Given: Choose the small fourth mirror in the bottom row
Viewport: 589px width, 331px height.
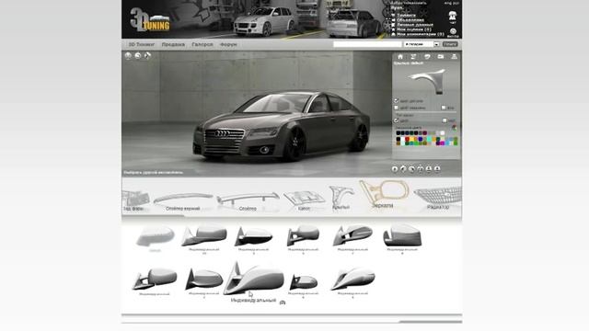Looking at the screenshot, I should (x=304, y=285).
